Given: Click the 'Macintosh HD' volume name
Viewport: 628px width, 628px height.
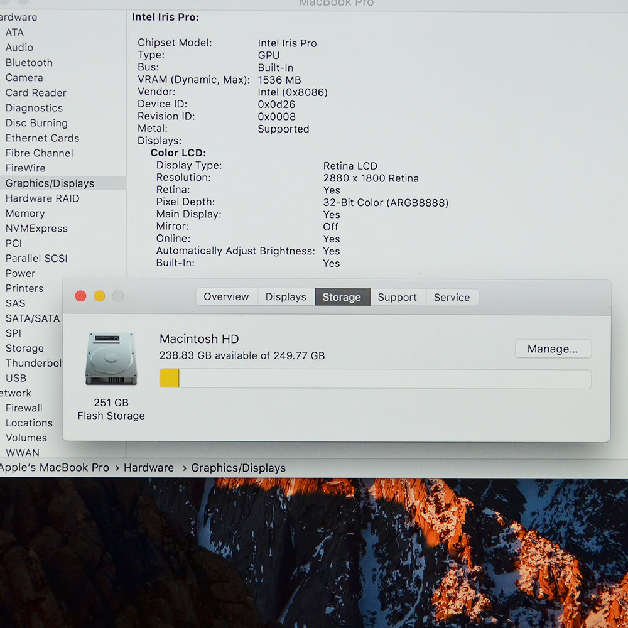Looking at the screenshot, I should pos(199,339).
